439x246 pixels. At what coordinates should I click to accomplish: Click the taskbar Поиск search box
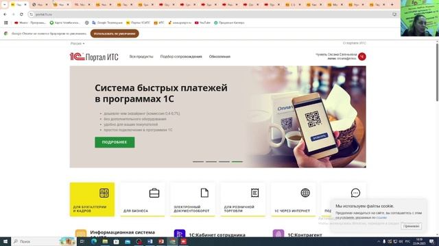click(x=44, y=241)
